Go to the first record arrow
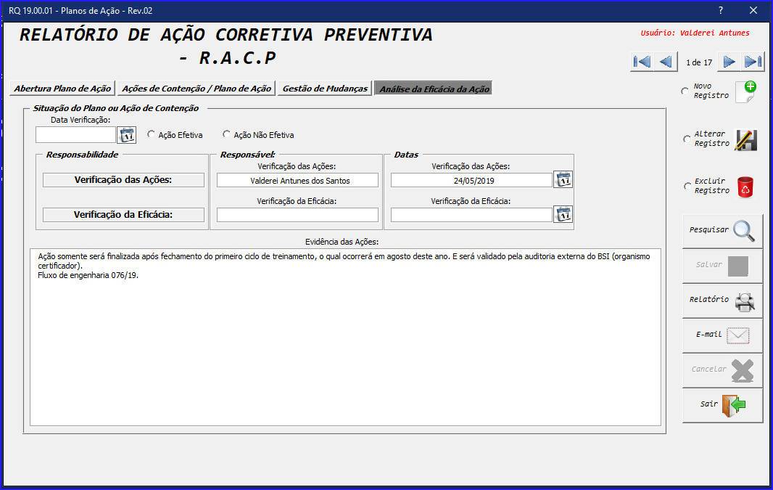Screen dimensions: 773x490 point(641,62)
